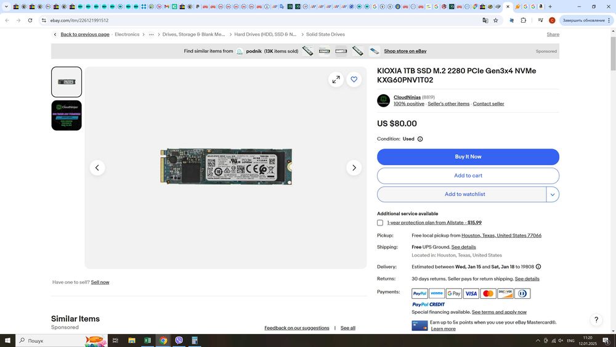
Task: Click main SSD product image
Action: (226, 166)
